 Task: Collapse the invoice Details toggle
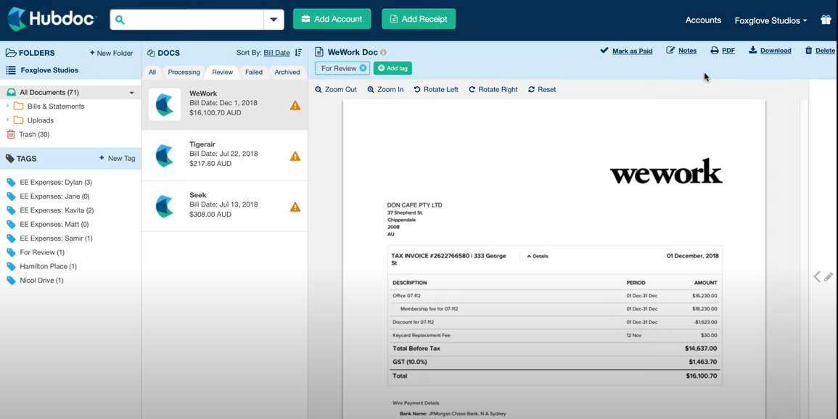pyautogui.click(x=538, y=256)
